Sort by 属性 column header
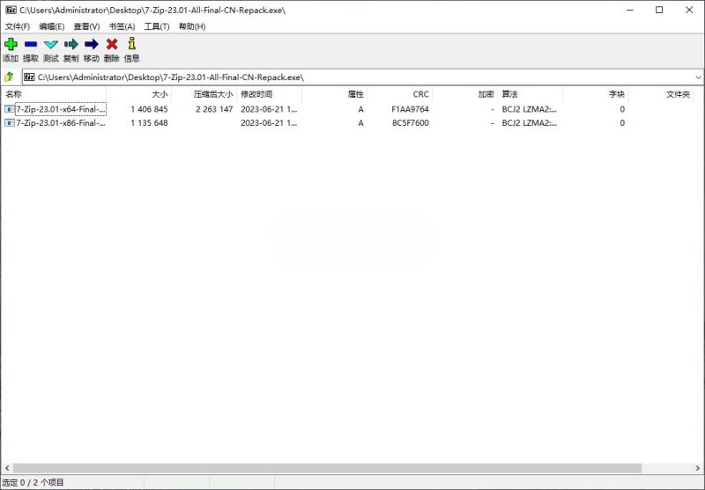705x490 pixels. pos(335,94)
